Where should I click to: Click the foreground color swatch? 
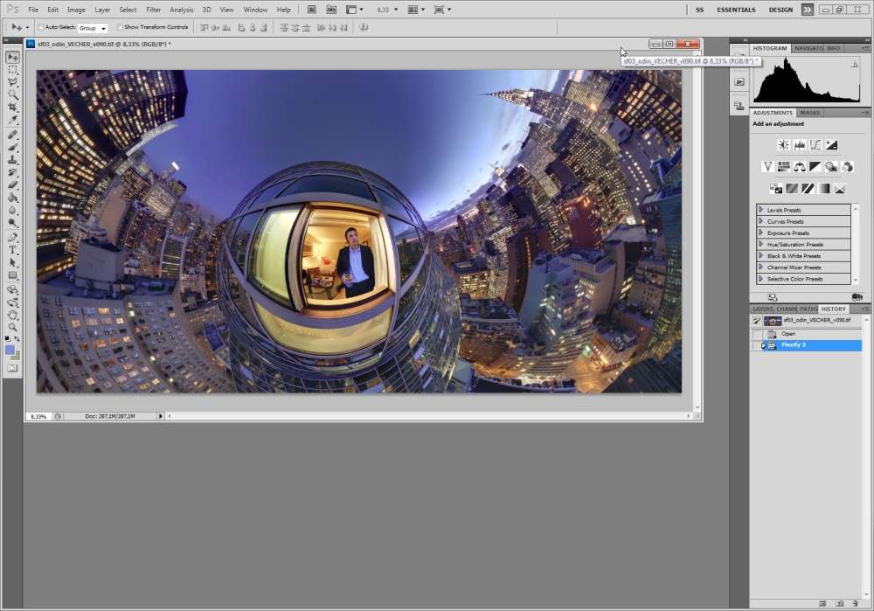(10, 350)
